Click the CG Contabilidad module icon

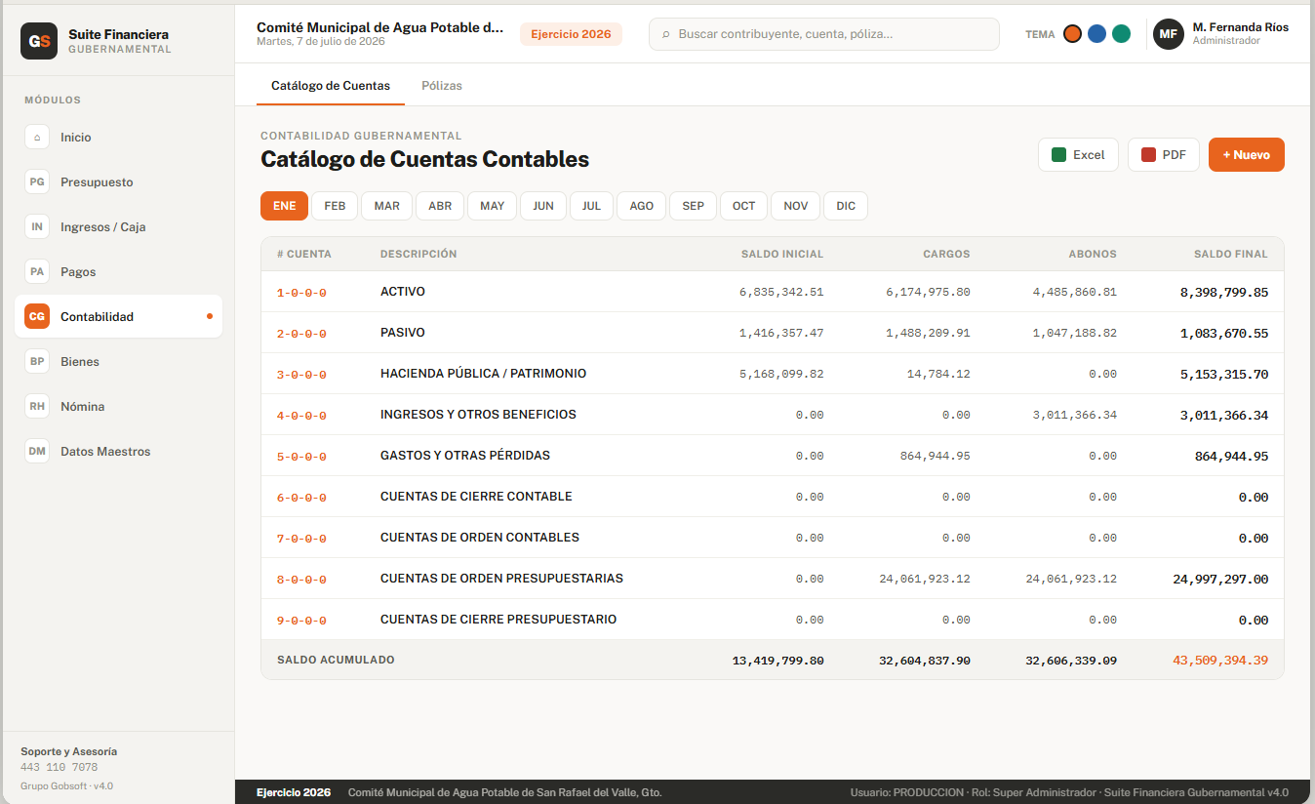(x=37, y=317)
